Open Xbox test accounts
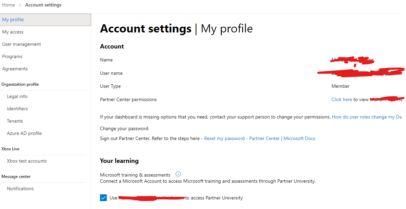The width and height of the screenshot is (406, 209). point(27,161)
